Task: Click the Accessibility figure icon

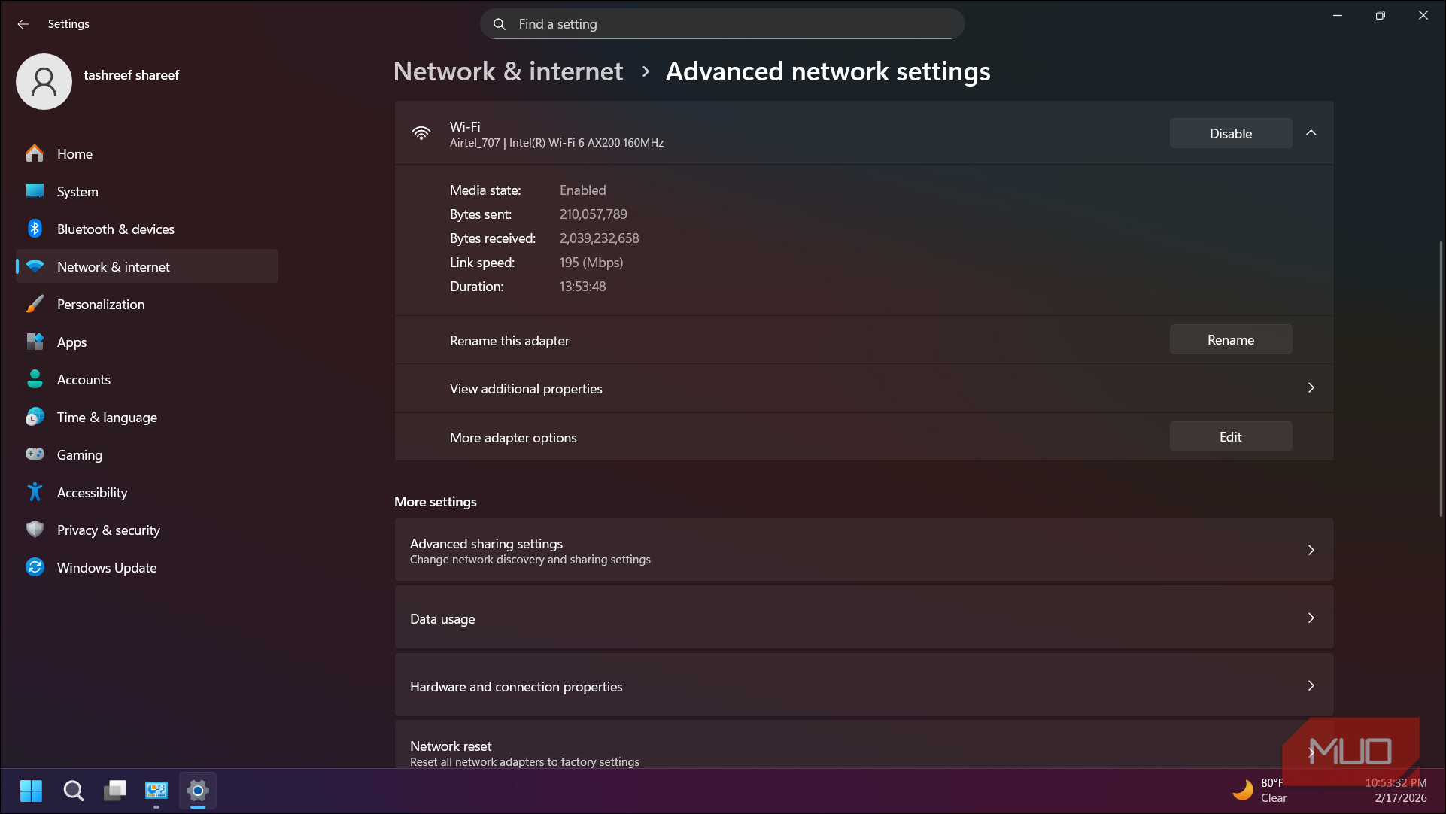Action: pos(35,492)
